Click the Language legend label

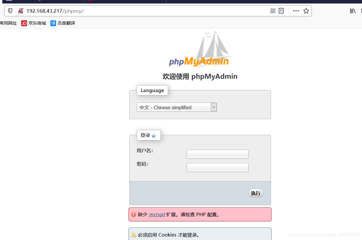[x=152, y=90]
